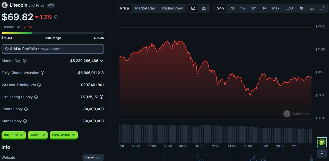Open info icon next to 75,025,151 value
The image size is (329, 161).
[102, 97]
